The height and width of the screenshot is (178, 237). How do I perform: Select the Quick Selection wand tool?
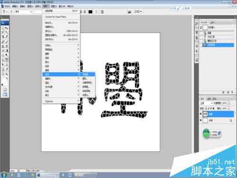(x=7, y=33)
